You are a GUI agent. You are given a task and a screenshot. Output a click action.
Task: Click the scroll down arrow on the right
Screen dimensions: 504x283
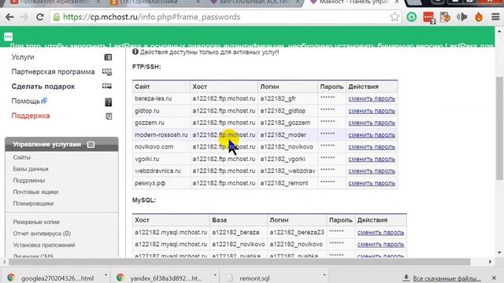499,253
